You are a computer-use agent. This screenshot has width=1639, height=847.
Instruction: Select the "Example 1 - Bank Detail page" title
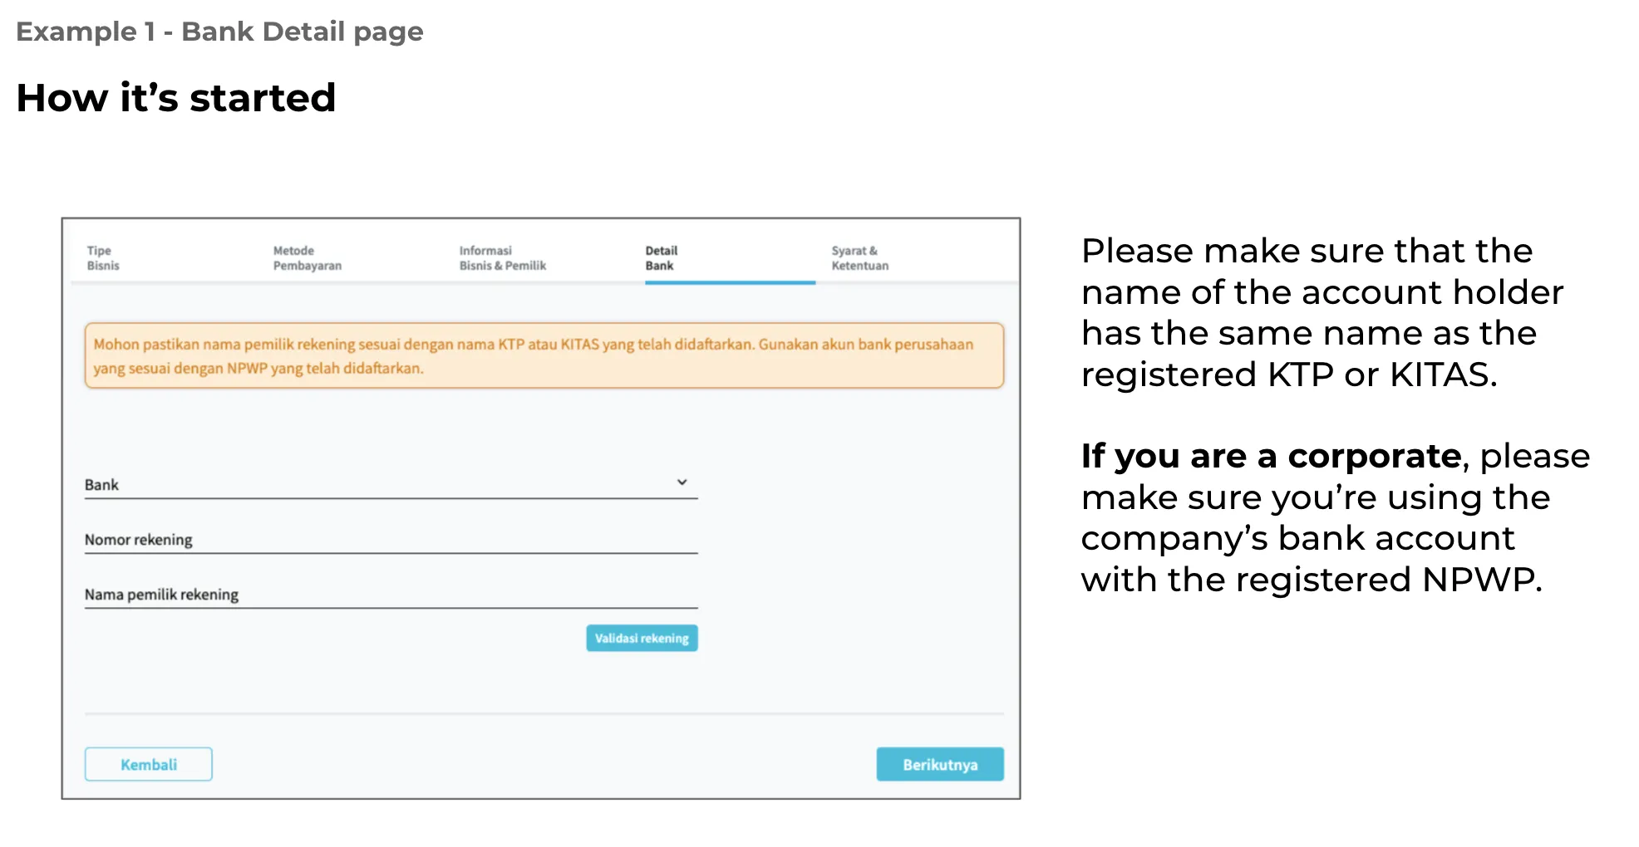[219, 32]
